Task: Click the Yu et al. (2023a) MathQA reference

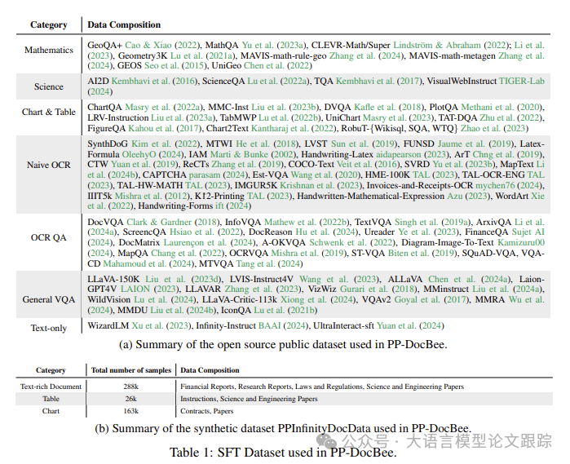Action: (x=275, y=45)
